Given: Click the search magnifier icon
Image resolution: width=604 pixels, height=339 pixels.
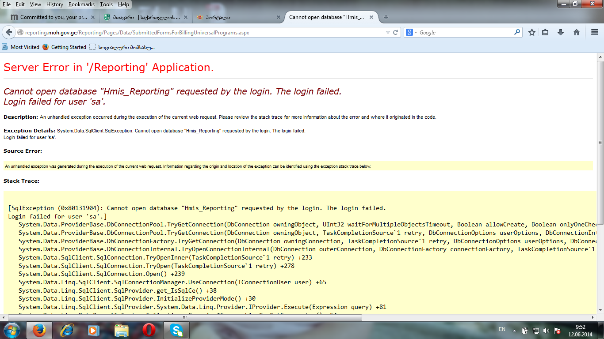Looking at the screenshot, I should pos(517,32).
